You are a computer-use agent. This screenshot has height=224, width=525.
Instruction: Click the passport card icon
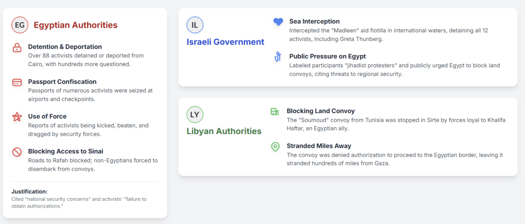17,83
